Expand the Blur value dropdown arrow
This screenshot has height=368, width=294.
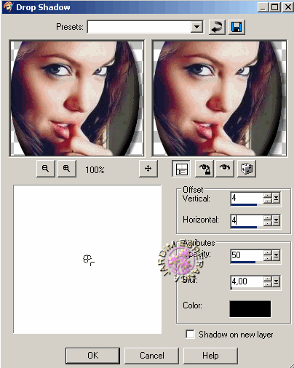[x=277, y=281]
